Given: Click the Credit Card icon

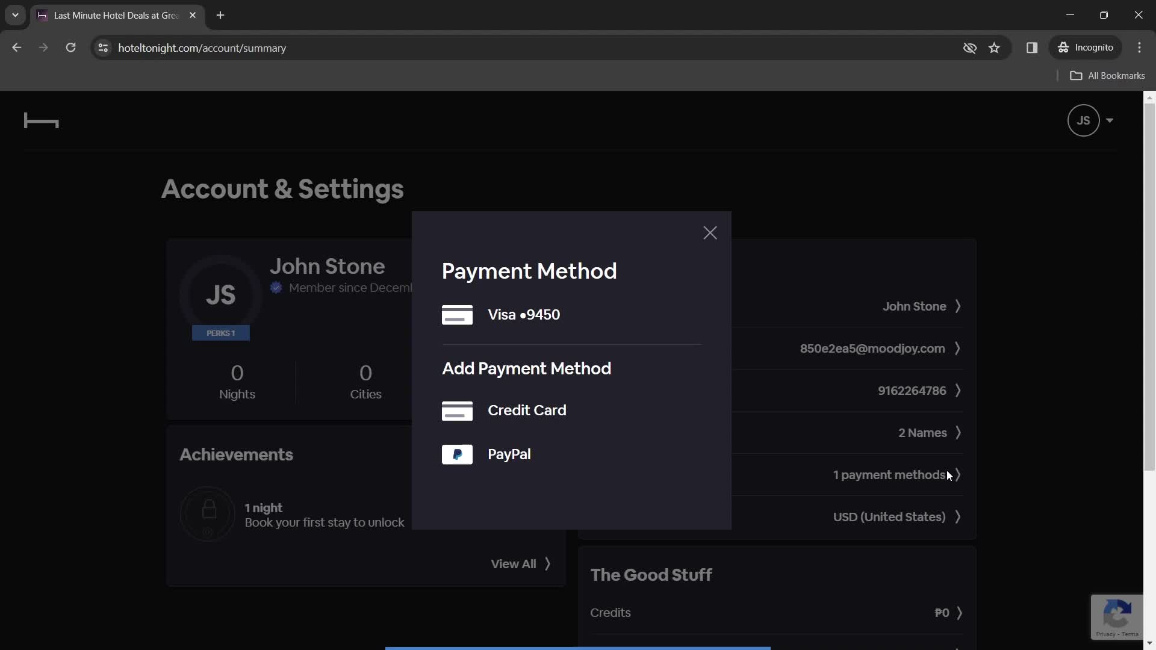Looking at the screenshot, I should click(x=457, y=410).
